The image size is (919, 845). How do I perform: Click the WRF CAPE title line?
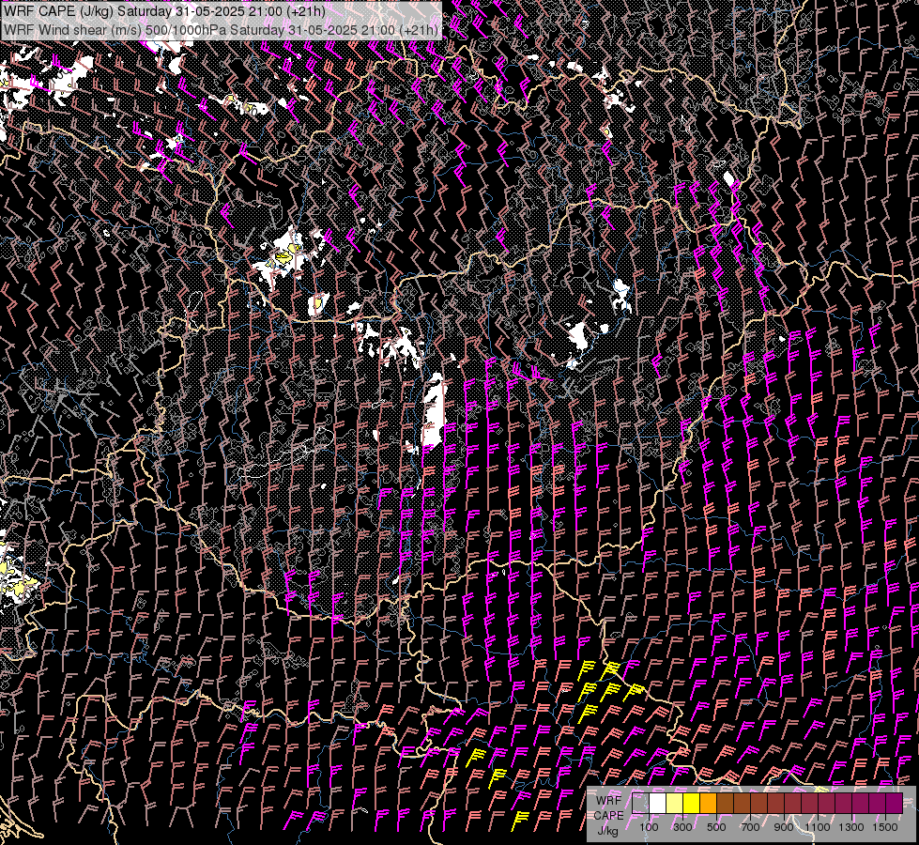coord(164,11)
